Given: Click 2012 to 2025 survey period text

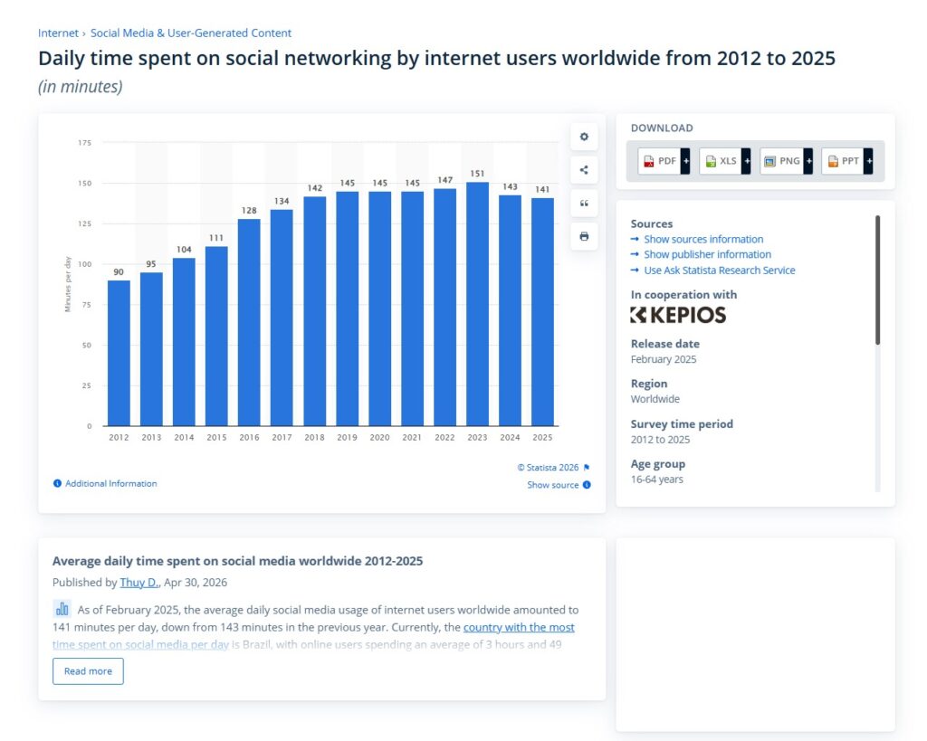Looking at the screenshot, I should pyautogui.click(x=660, y=440).
